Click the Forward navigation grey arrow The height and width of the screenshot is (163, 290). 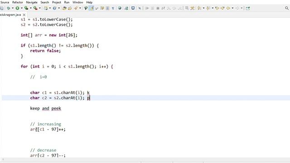237,8
